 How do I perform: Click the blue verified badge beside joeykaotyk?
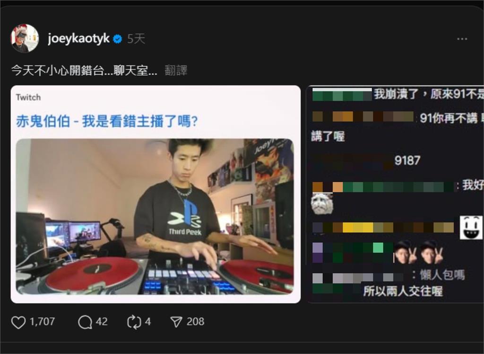pyautogui.click(x=118, y=39)
